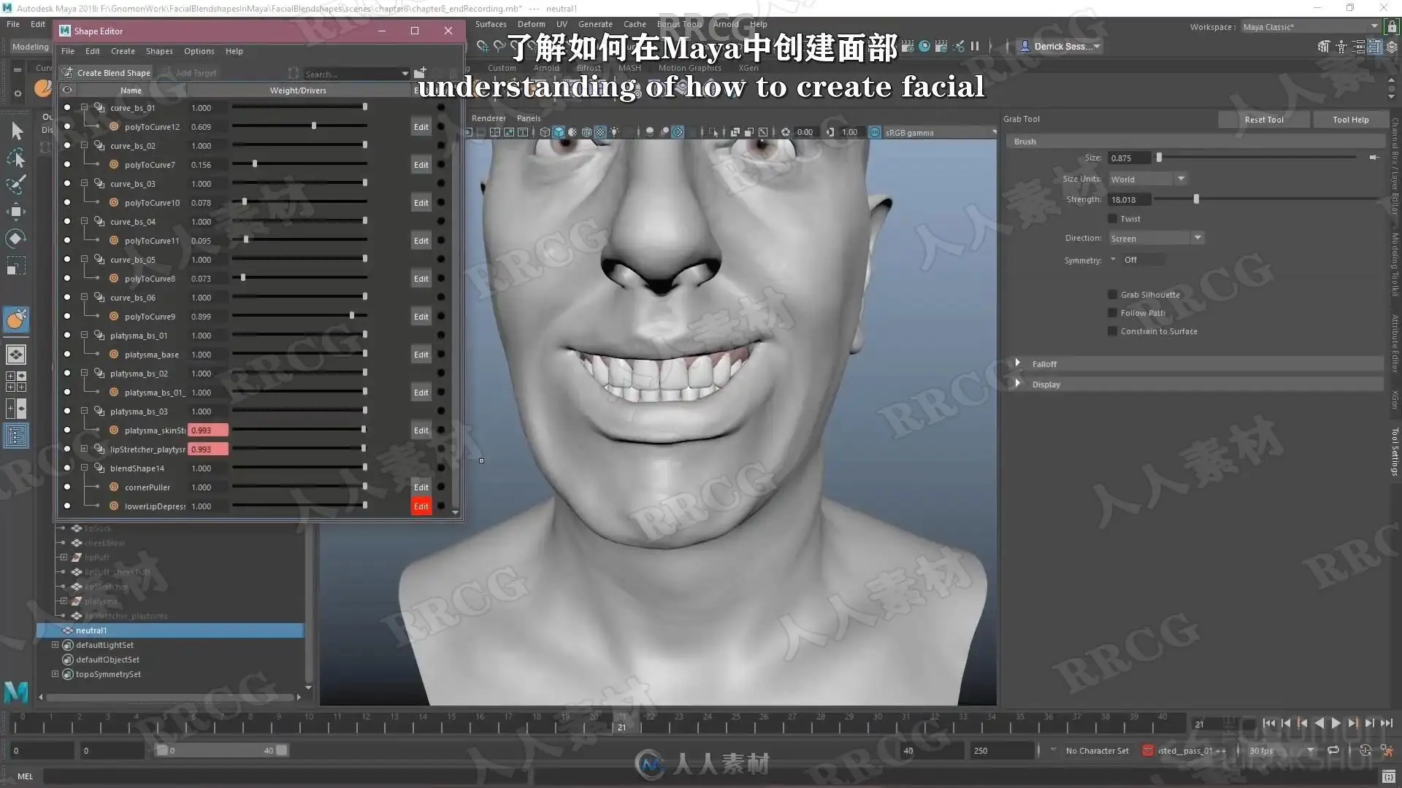The image size is (1402, 788).
Task: Activate the Rotate tool in toolbox
Action: (x=16, y=239)
